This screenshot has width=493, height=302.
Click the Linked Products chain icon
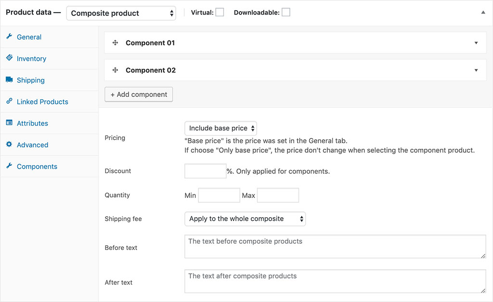pos(9,102)
